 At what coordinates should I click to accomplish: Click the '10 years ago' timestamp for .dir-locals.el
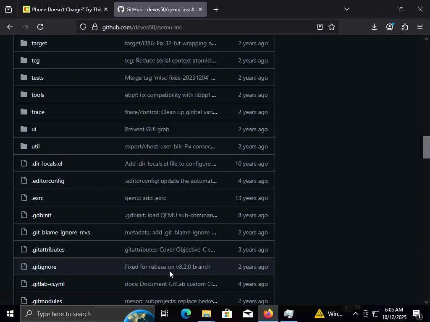click(252, 164)
